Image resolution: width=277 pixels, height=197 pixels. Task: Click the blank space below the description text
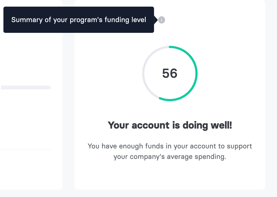pyautogui.click(x=170, y=175)
